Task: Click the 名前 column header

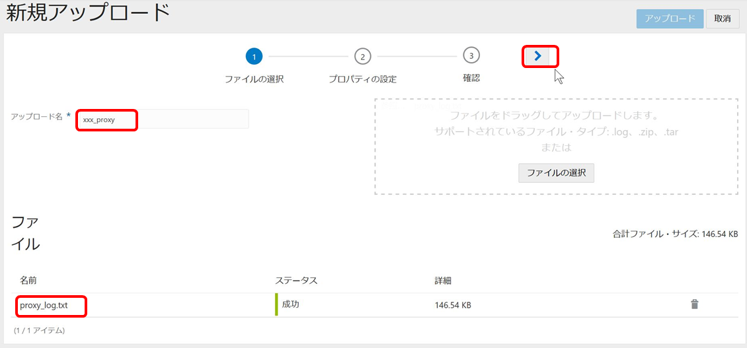Action: (x=28, y=280)
